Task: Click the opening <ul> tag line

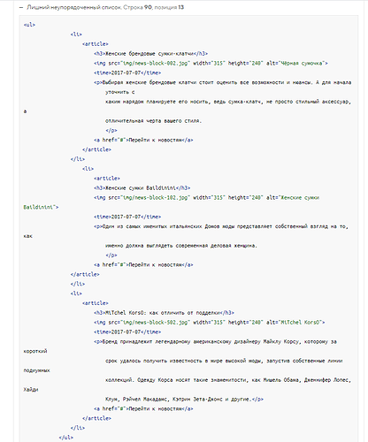Action: [29, 25]
